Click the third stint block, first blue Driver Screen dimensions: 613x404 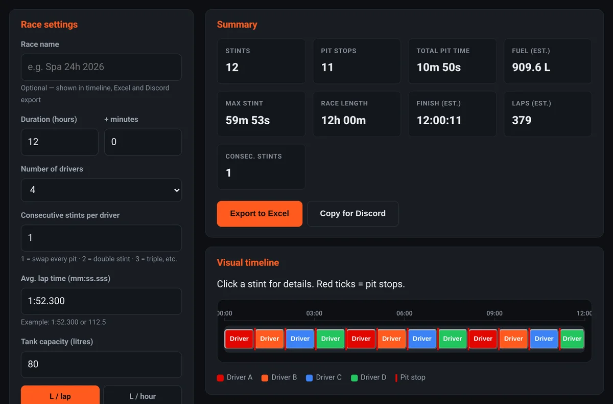(300, 339)
